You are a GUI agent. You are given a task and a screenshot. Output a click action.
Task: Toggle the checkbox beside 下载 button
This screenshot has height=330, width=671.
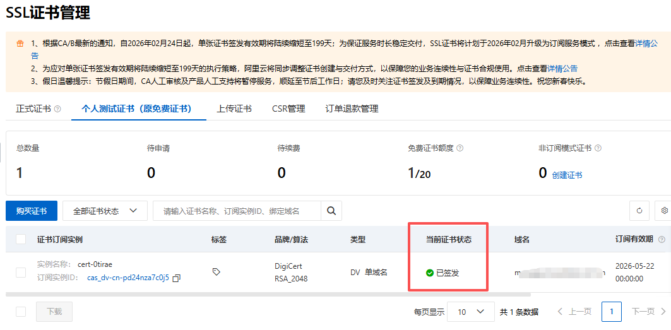click(x=21, y=312)
